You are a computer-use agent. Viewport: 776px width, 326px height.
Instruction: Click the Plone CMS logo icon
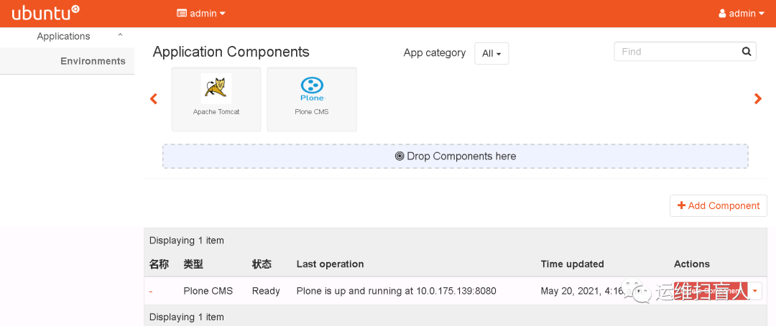(312, 88)
